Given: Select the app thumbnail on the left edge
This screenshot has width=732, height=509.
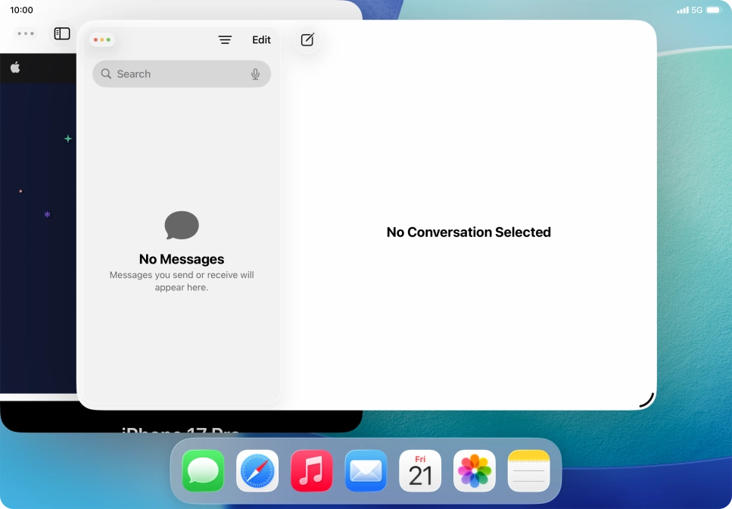Looking at the screenshot, I should (x=34, y=227).
